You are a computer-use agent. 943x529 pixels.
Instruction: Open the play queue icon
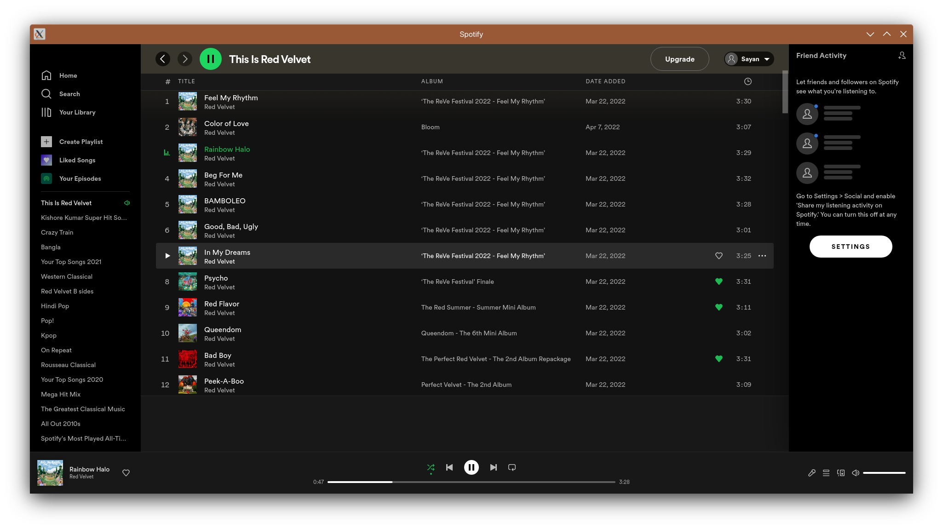[826, 473]
